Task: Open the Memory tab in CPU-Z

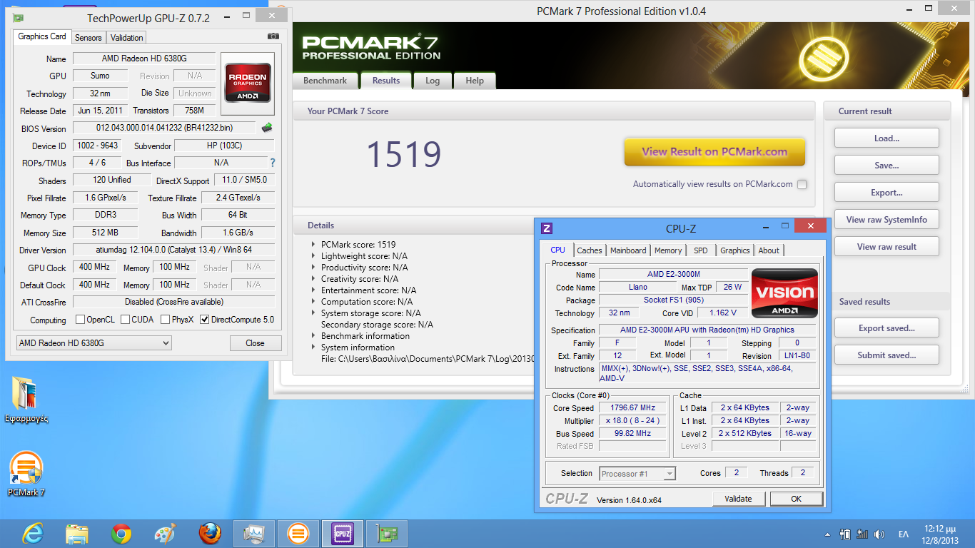Action: (668, 250)
